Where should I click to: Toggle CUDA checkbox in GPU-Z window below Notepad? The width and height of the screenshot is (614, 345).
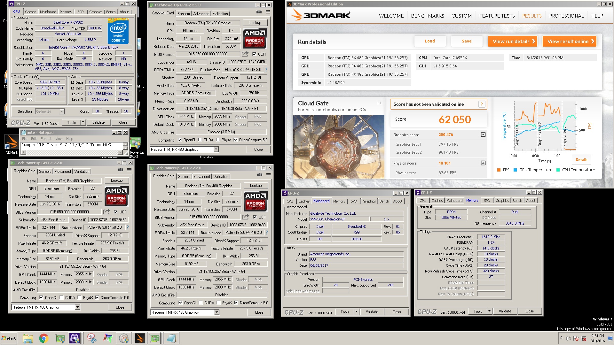tap(61, 298)
